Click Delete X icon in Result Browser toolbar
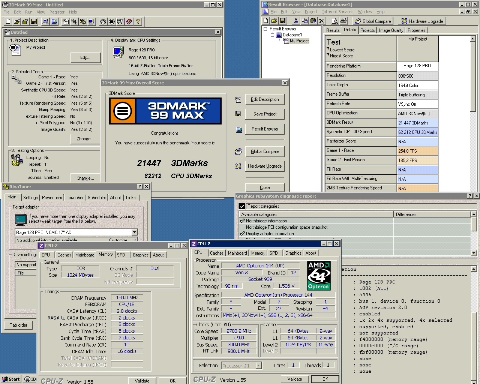The height and width of the screenshot is (384, 480). pos(321,21)
